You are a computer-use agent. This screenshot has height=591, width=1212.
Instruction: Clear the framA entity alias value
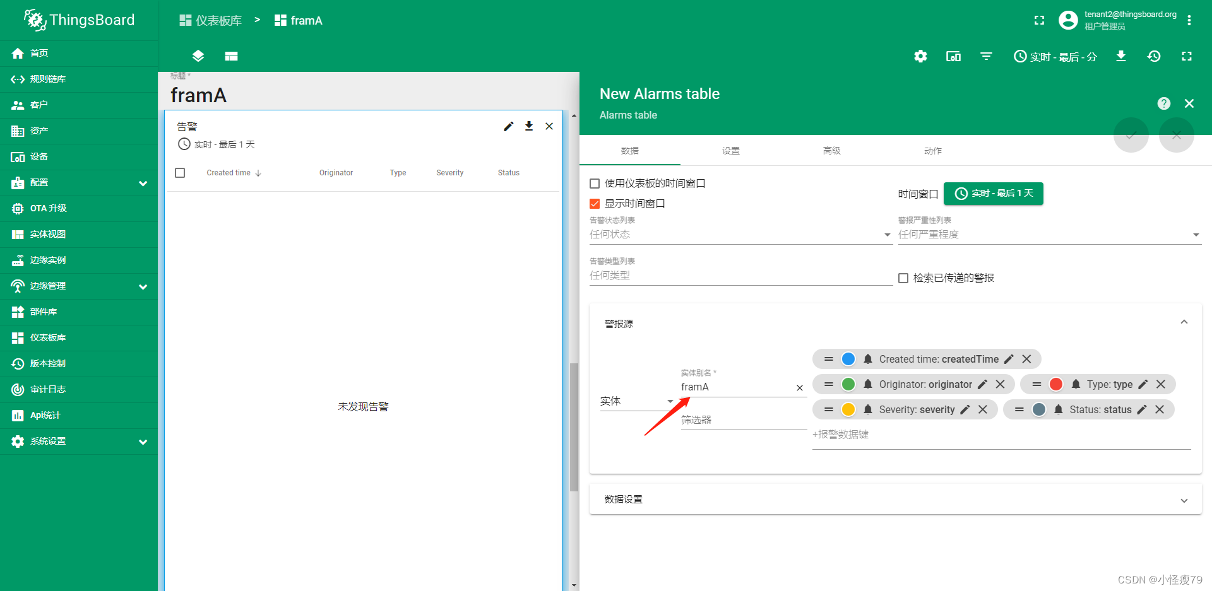[800, 388]
